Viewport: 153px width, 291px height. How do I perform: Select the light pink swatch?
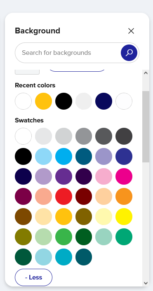click(104, 176)
